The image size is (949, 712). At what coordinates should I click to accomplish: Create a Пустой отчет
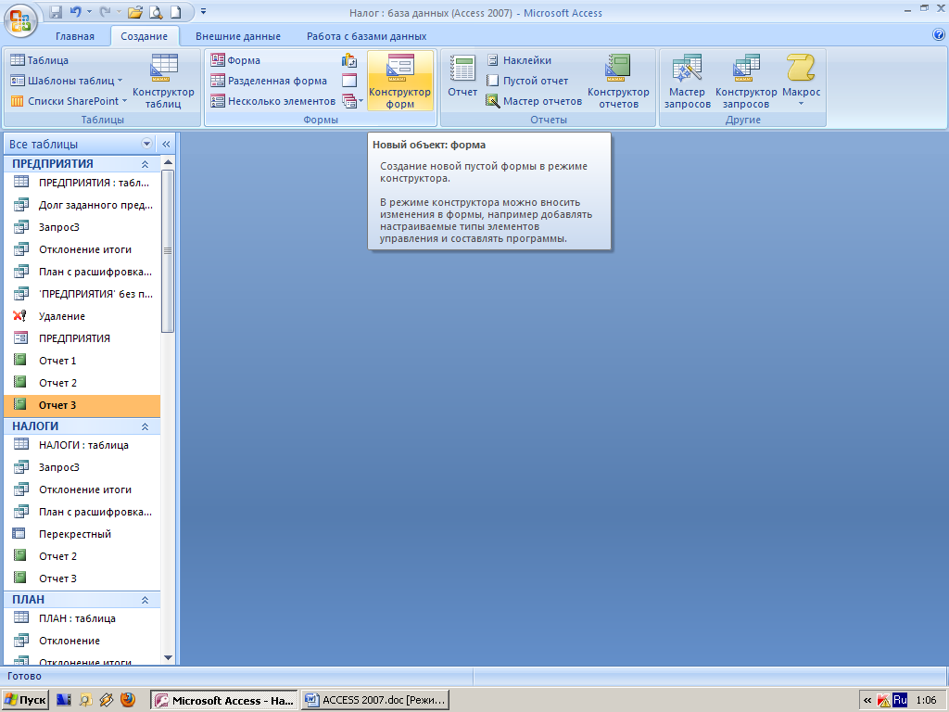pos(527,81)
